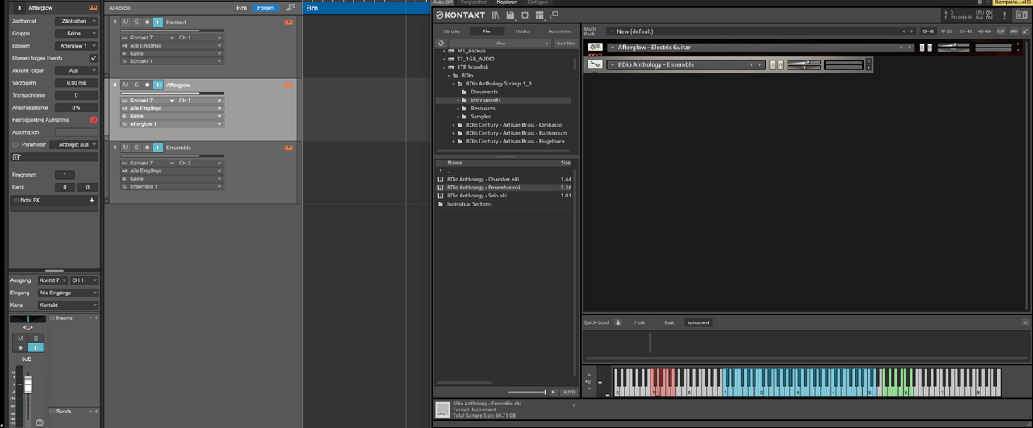Image resolution: width=1033 pixels, height=428 pixels.
Task: Solo the Afterglow track
Action: point(136,85)
